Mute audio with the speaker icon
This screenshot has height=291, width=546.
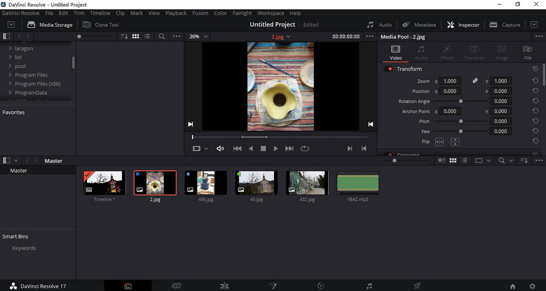220,149
